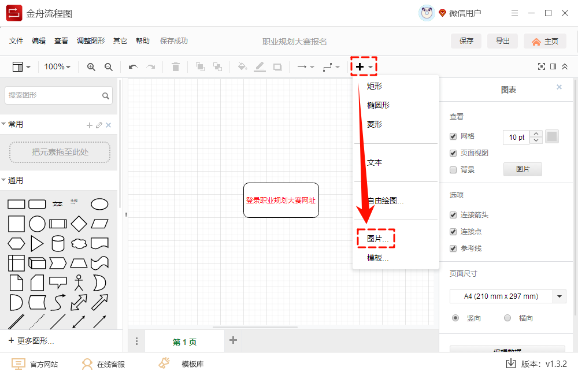Click the 导出 export button
This screenshot has width=578, height=375.
pyautogui.click(x=502, y=41)
